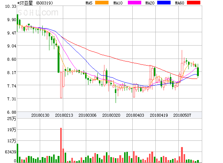Click the last green candlestick on the chart
The image size is (223, 163).
point(198,71)
